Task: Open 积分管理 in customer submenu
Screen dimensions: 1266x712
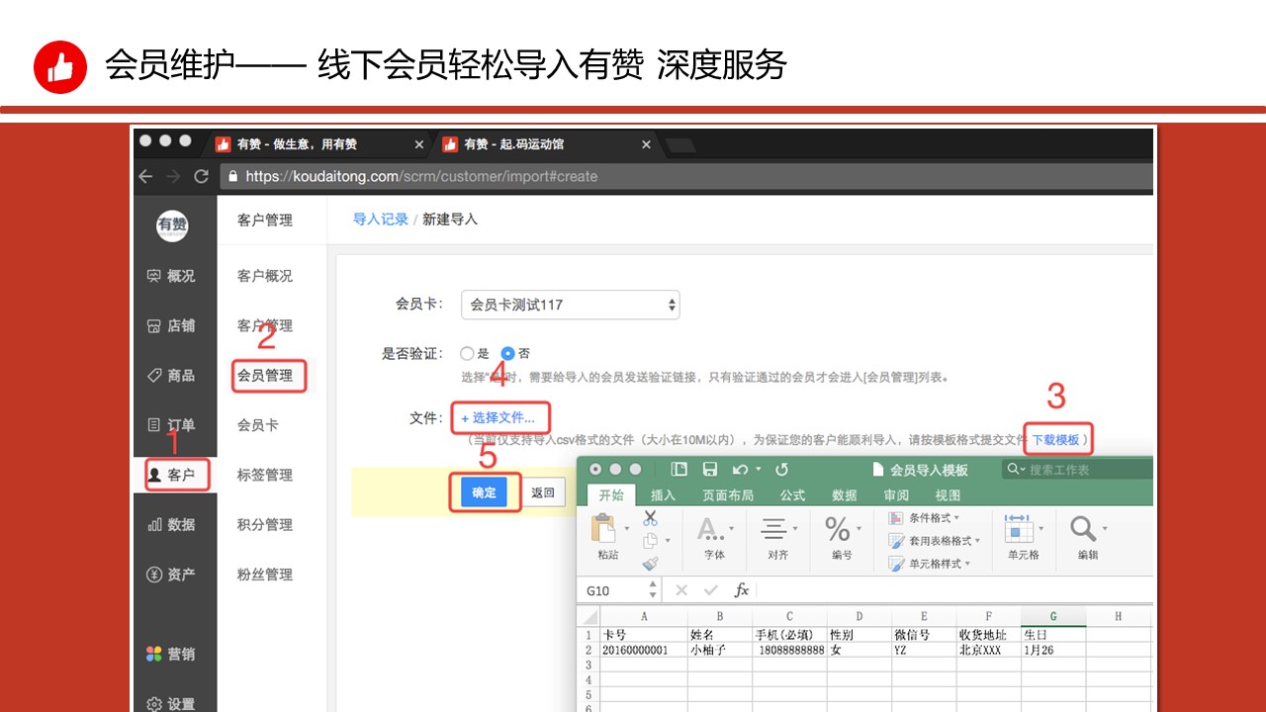Action: [x=265, y=524]
